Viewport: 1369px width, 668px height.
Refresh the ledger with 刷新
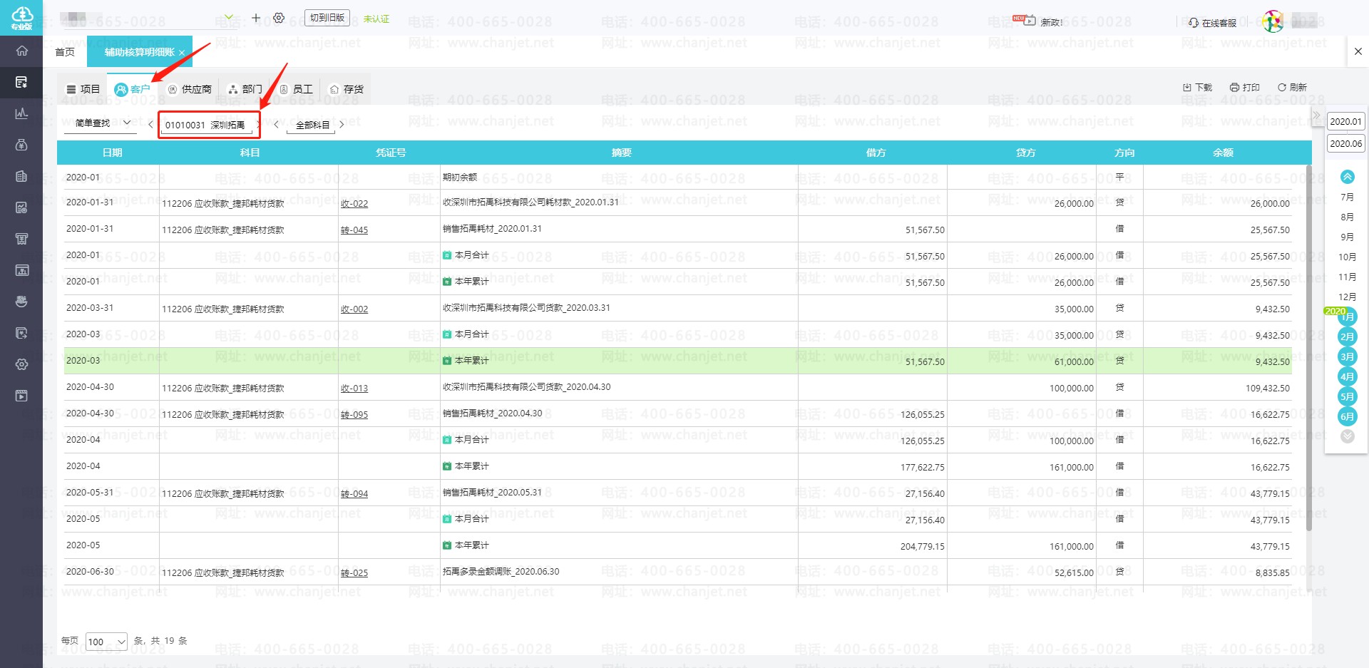1292,88
